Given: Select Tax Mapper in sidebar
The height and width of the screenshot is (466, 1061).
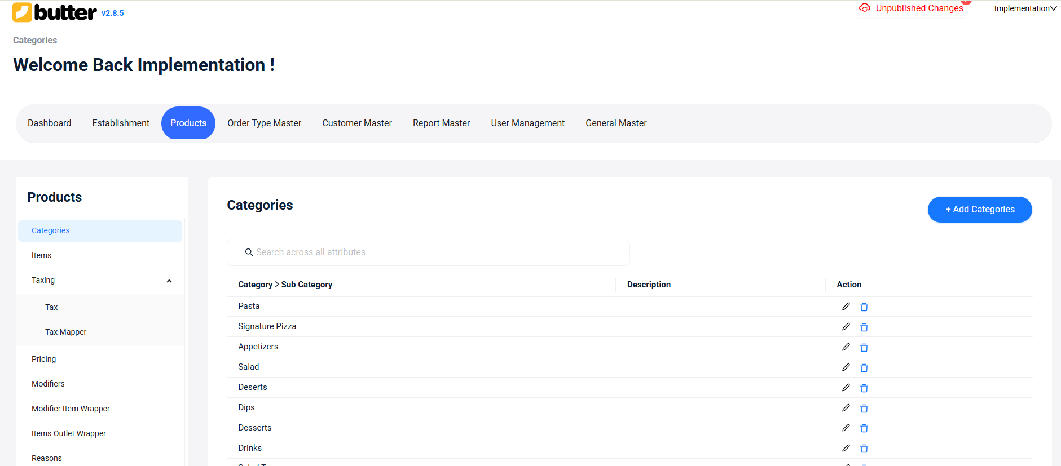Looking at the screenshot, I should click(x=65, y=332).
